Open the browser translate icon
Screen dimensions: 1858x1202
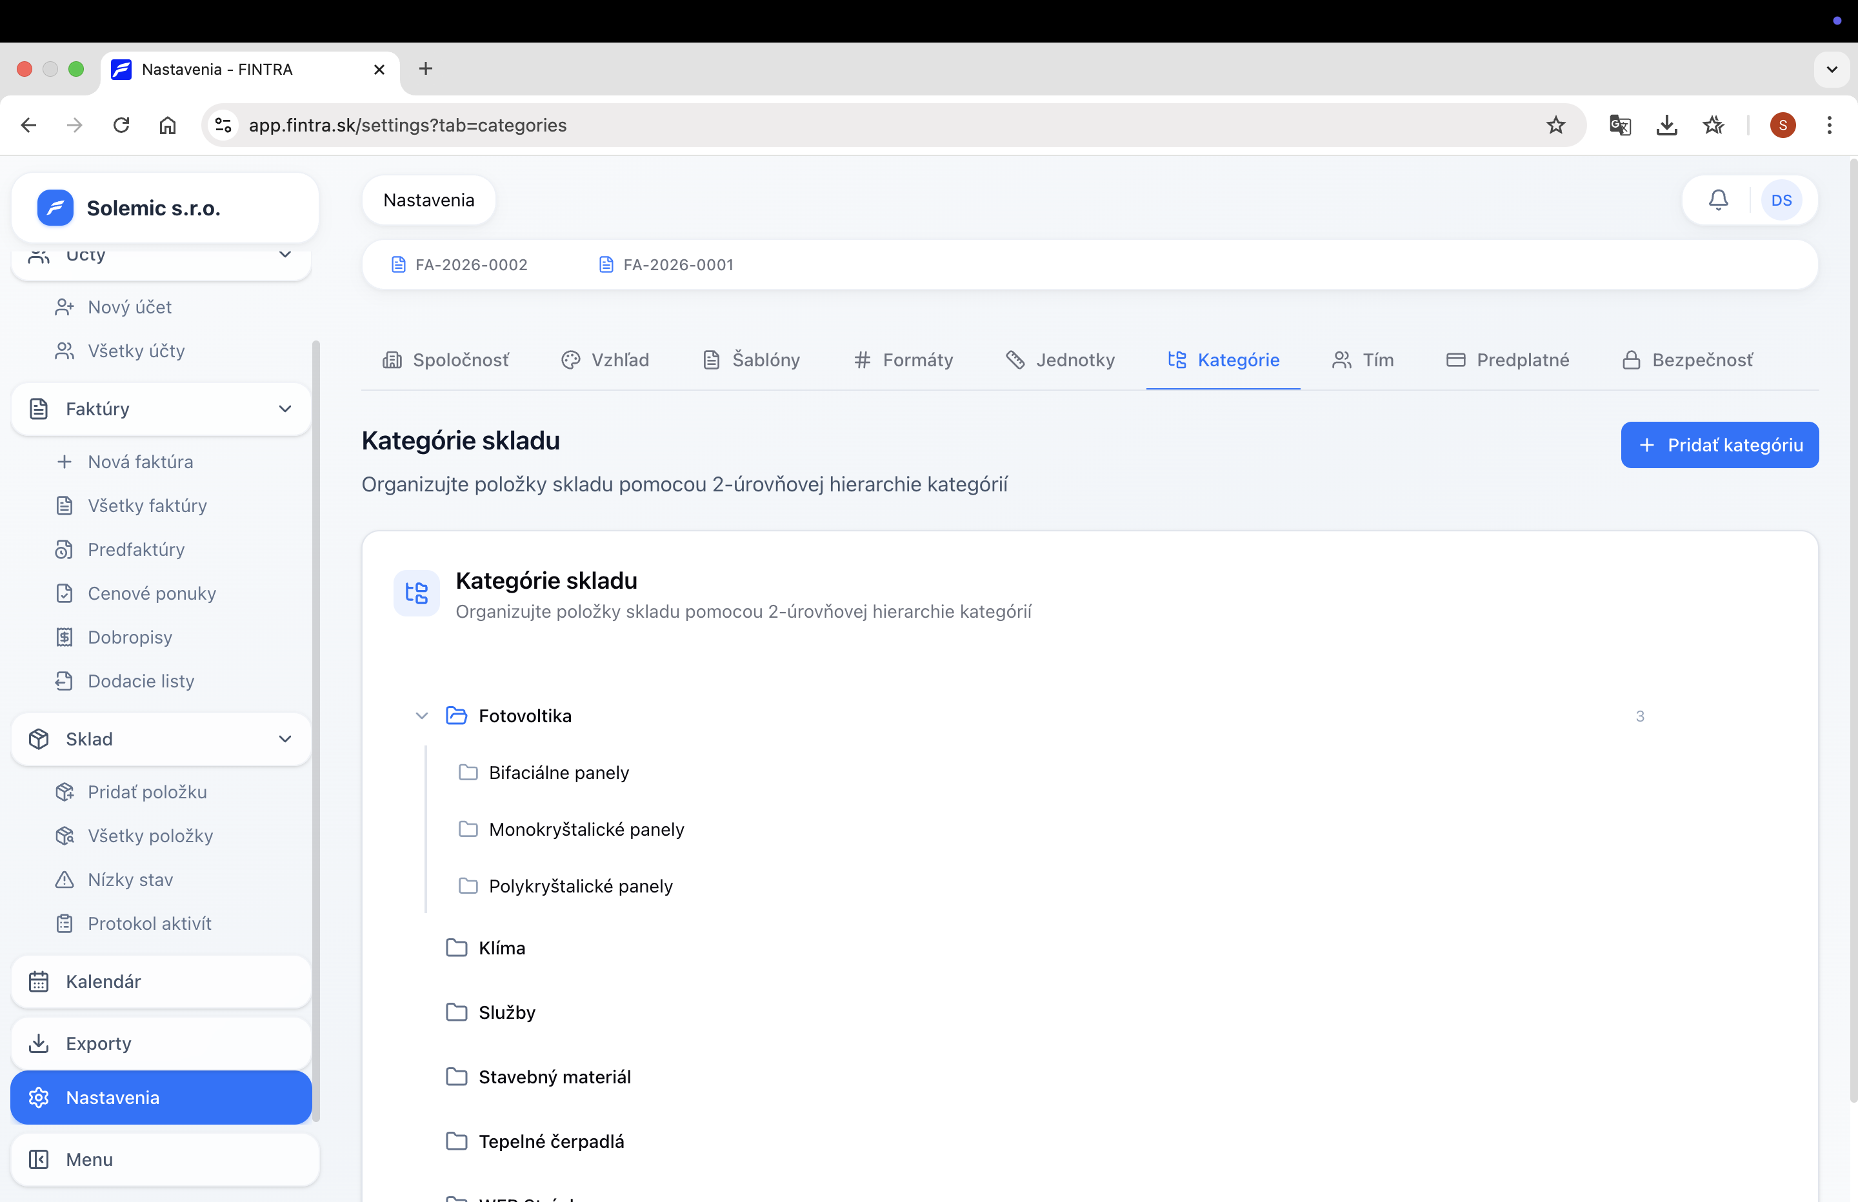tap(1620, 125)
